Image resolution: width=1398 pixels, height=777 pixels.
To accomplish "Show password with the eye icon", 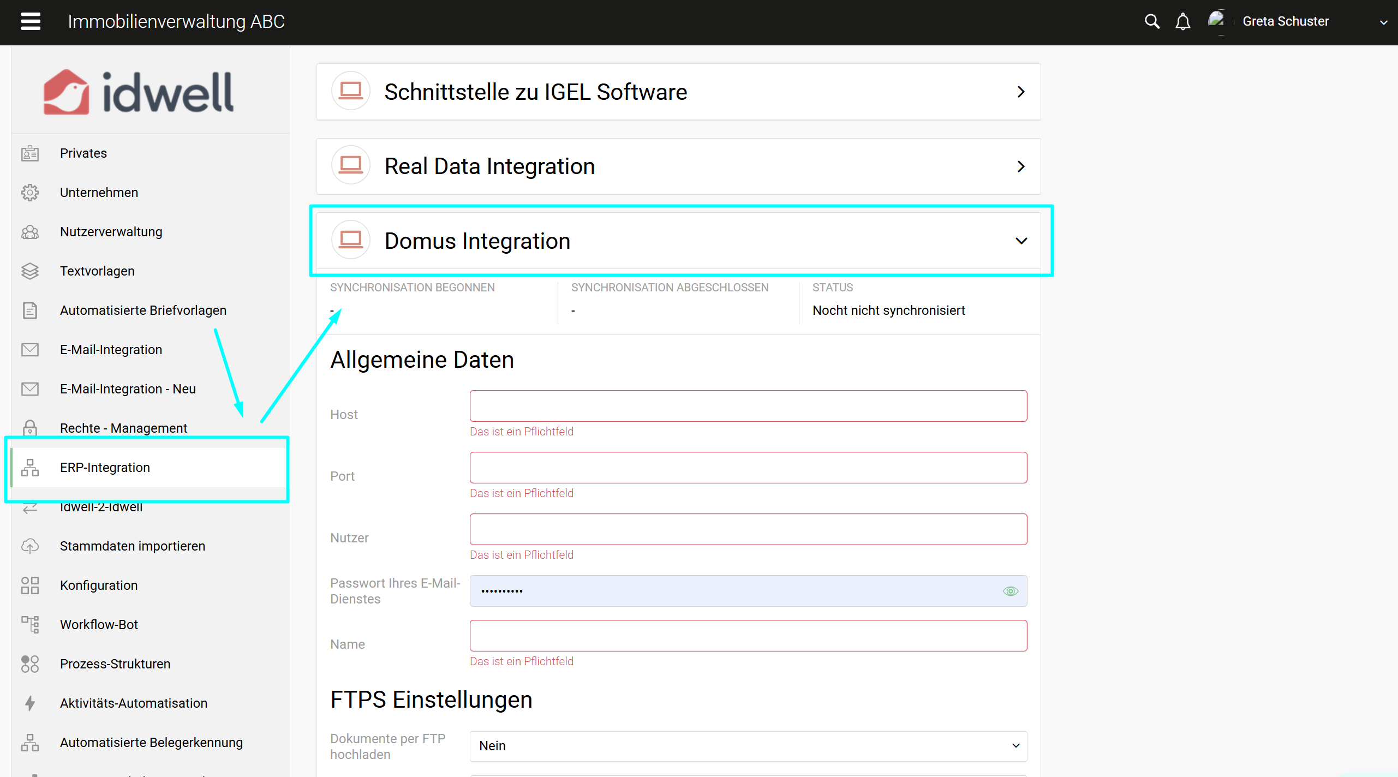I will (1011, 591).
